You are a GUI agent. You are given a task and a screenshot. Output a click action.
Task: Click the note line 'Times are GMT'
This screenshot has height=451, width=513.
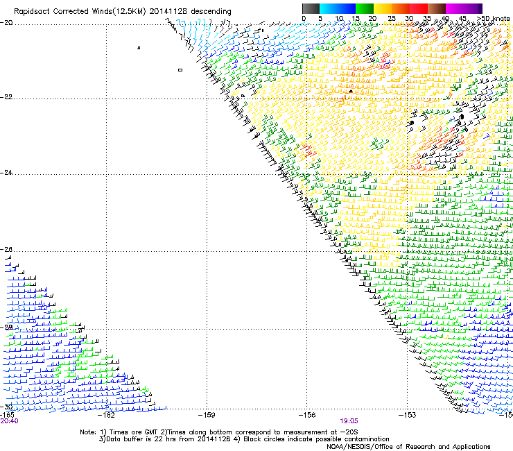point(134,432)
